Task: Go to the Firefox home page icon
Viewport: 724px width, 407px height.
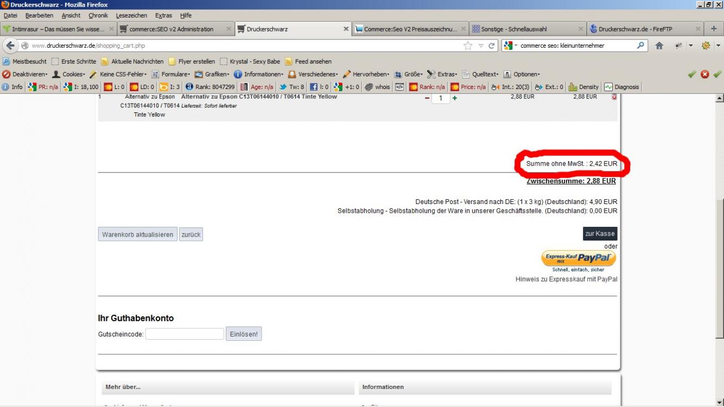Action: [x=659, y=46]
